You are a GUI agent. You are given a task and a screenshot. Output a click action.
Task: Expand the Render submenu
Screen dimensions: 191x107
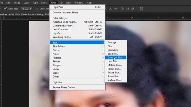point(77,62)
